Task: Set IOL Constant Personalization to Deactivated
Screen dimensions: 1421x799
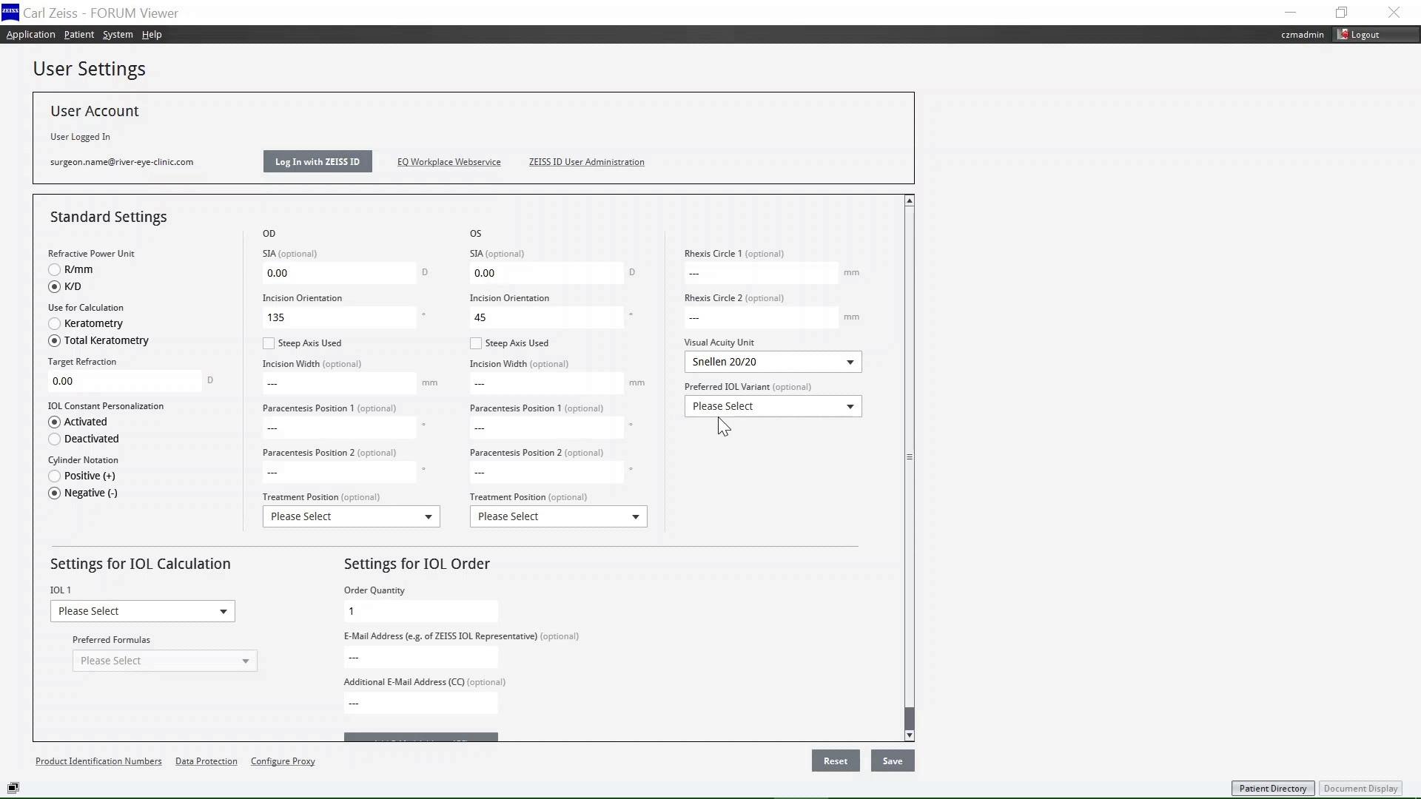Action: coord(54,439)
